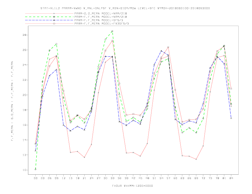
Task: Click the x-axis tick label 36
Action: coord(119,178)
